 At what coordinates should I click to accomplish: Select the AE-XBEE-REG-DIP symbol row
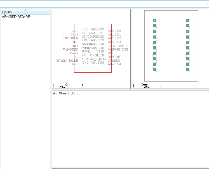(x=25, y=17)
